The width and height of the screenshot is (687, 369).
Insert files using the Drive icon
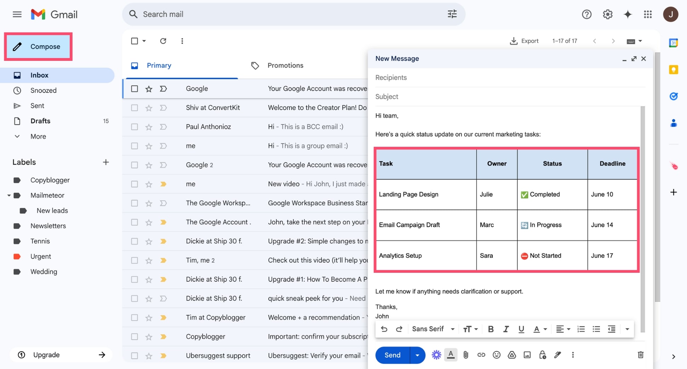click(512, 355)
